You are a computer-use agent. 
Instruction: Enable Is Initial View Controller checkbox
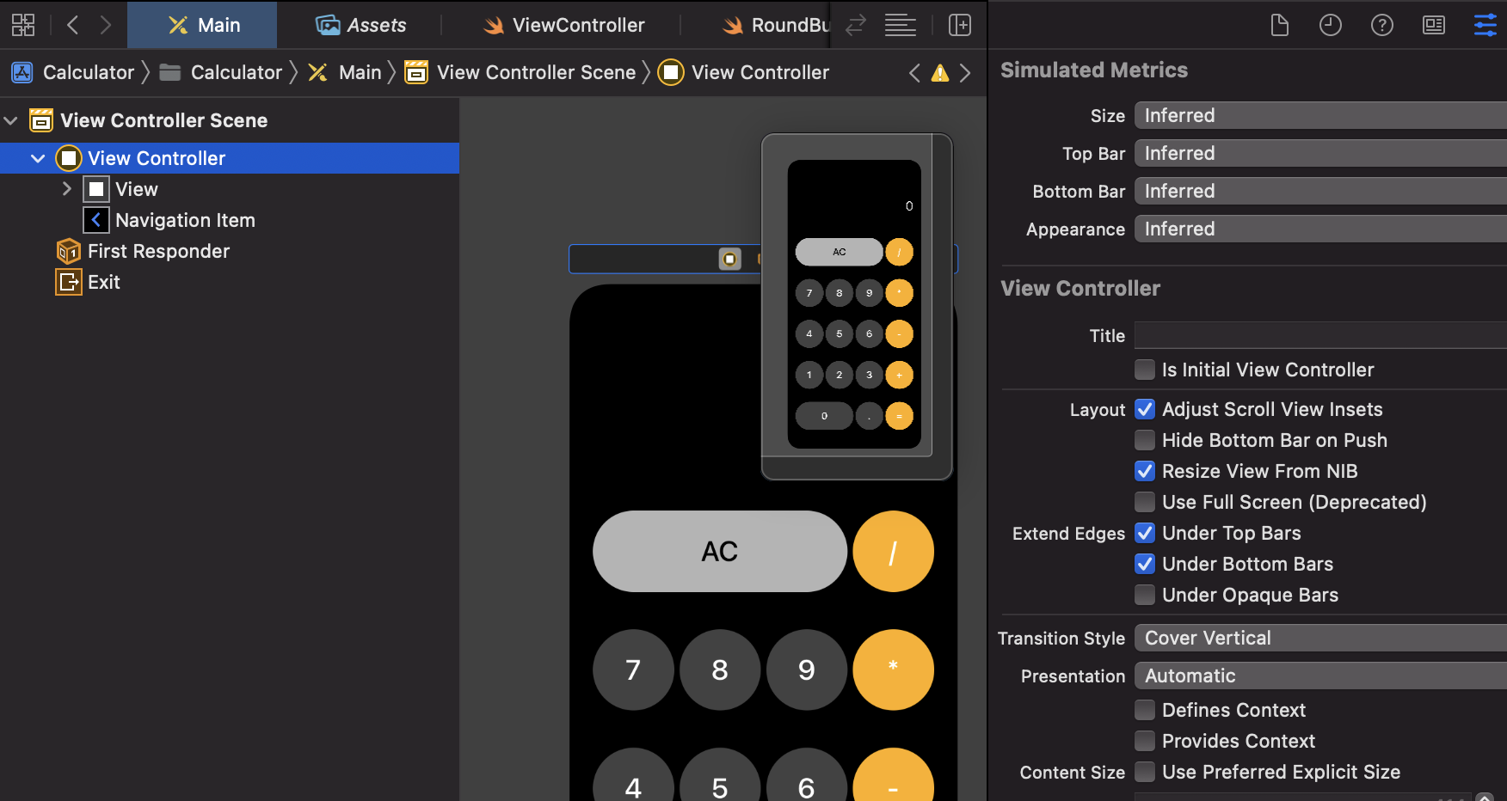click(1145, 370)
